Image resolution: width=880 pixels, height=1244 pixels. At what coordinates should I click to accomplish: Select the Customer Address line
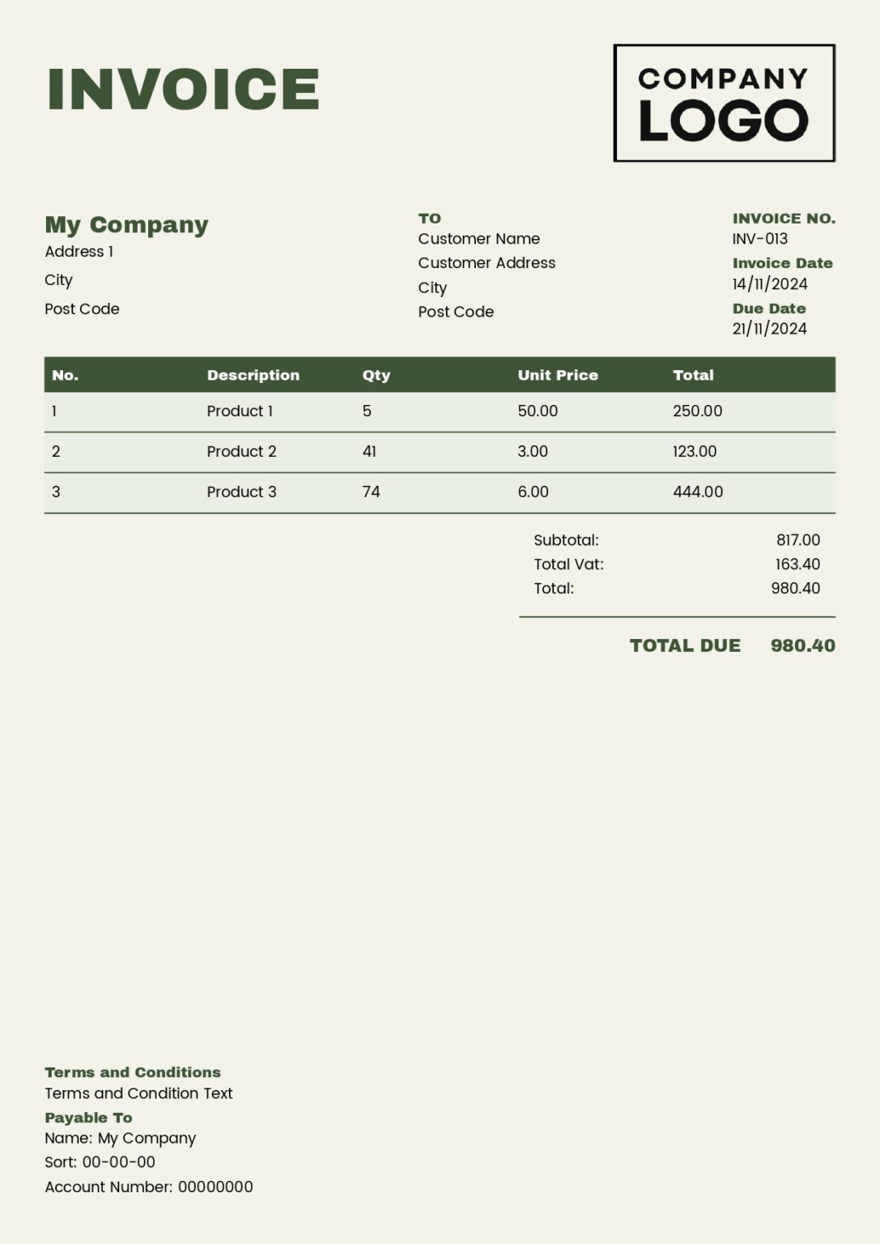(487, 263)
